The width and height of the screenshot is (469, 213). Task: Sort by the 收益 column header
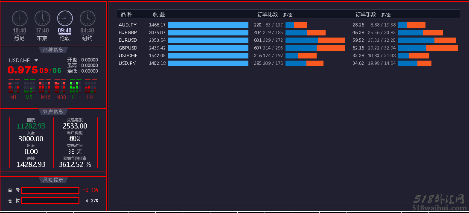[159, 15]
